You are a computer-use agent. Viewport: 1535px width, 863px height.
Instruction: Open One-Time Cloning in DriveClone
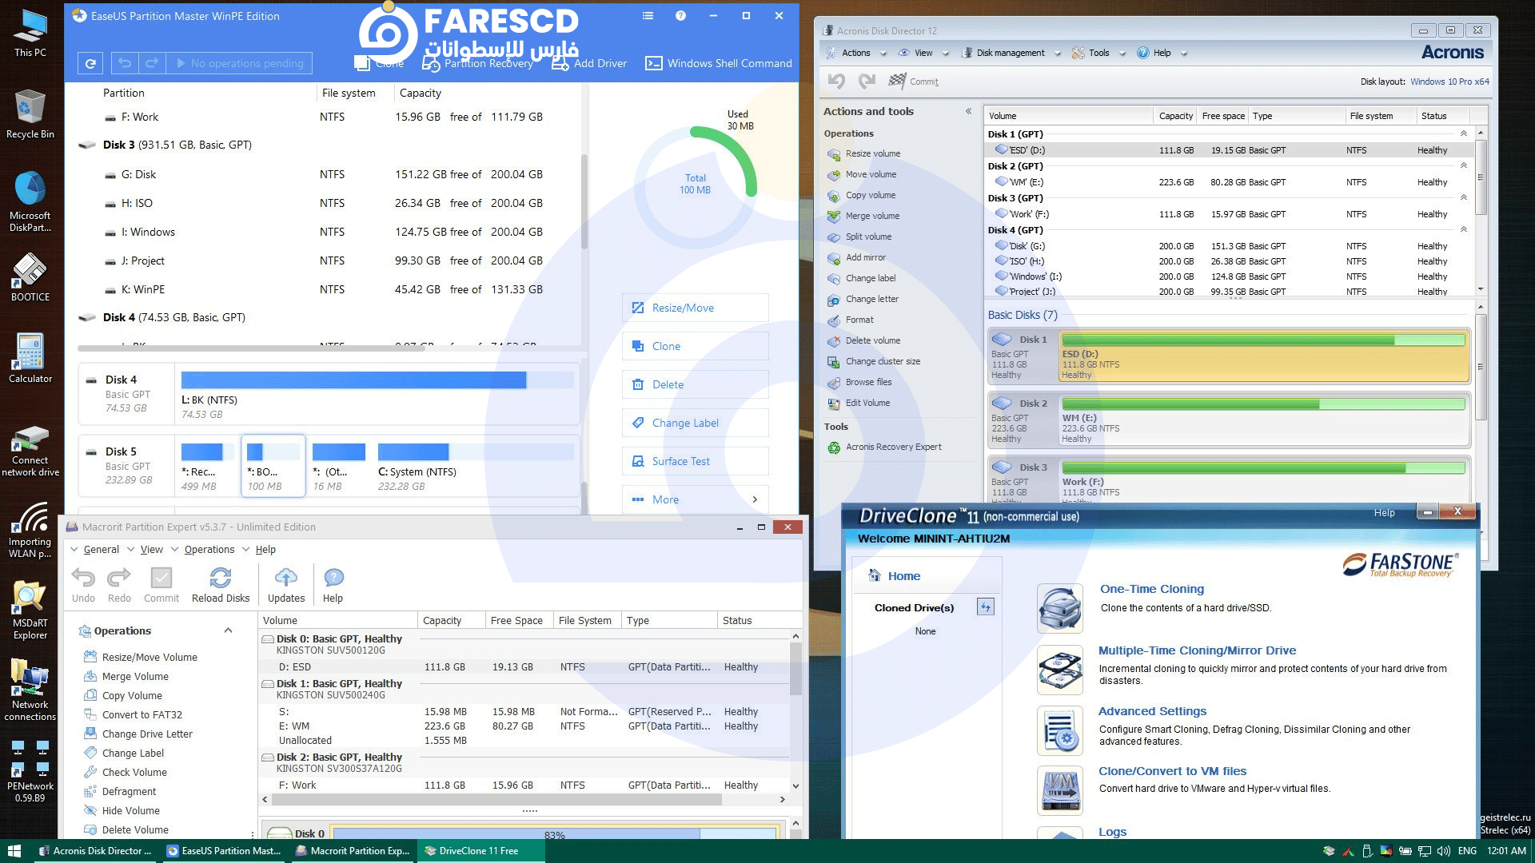(1151, 589)
